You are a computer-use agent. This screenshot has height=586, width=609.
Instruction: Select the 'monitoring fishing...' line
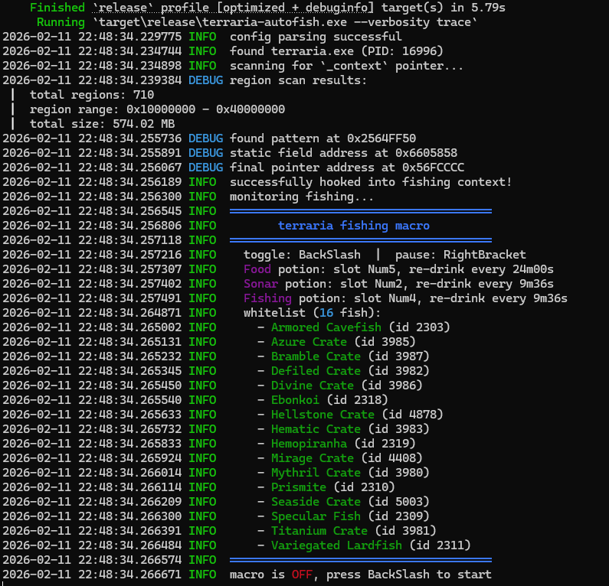pyautogui.click(x=301, y=197)
